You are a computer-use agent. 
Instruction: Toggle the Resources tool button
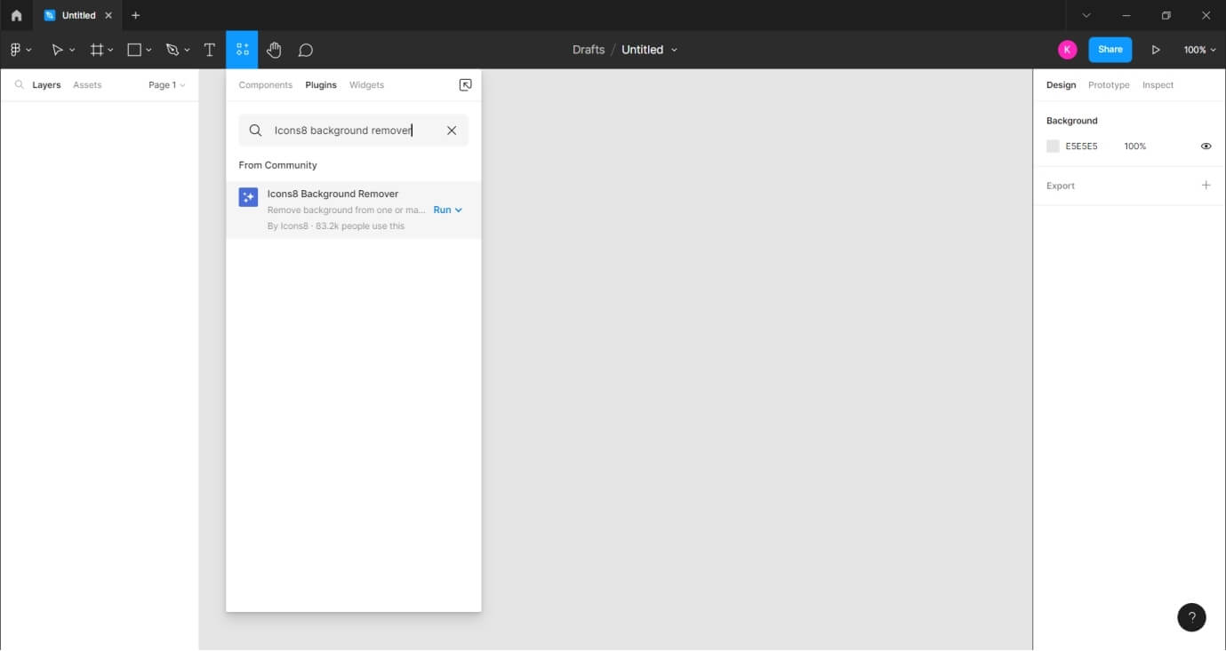(242, 50)
